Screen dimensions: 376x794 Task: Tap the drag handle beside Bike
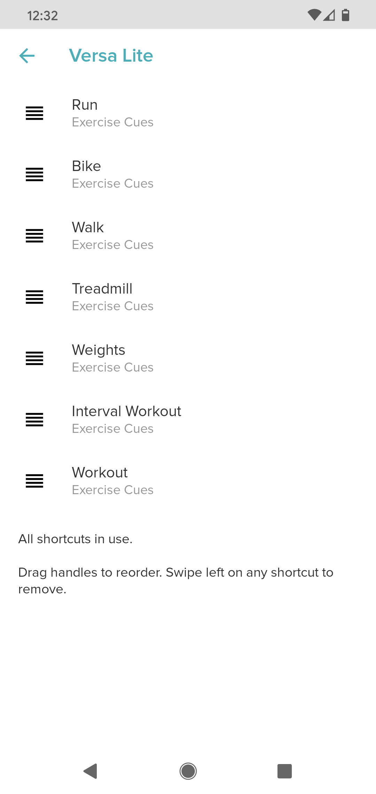pyautogui.click(x=34, y=174)
